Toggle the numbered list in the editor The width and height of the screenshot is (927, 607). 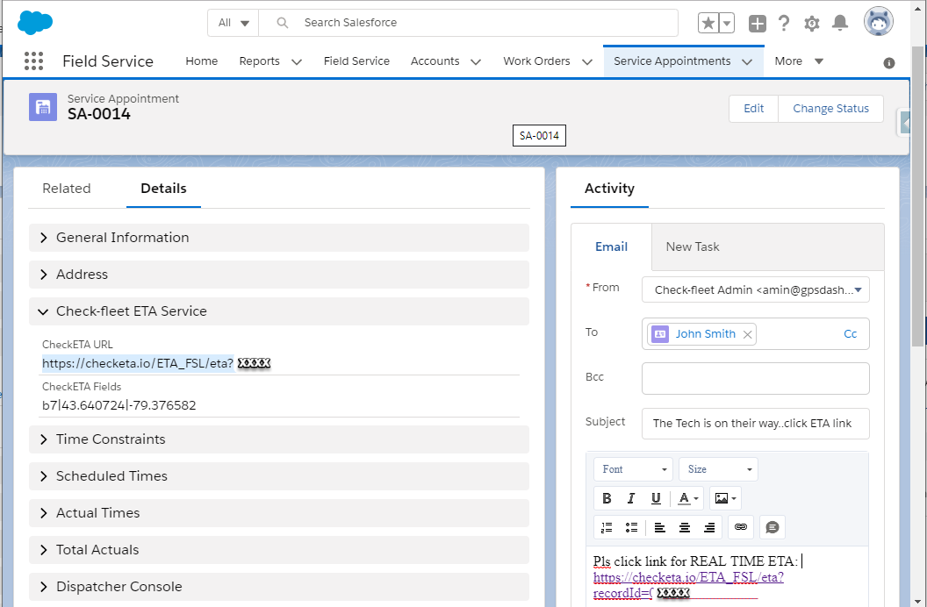607,526
